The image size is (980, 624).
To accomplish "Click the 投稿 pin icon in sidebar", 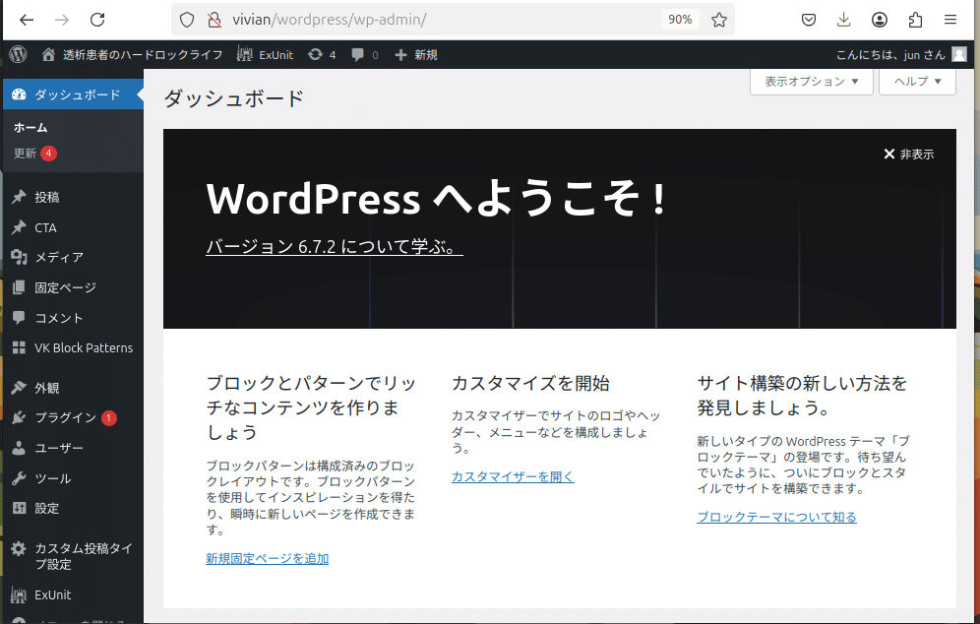I will 19,197.
